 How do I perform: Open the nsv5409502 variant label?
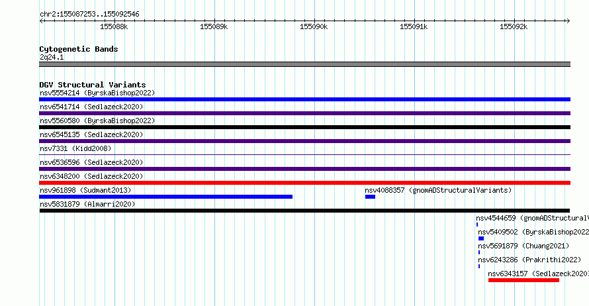533,232
